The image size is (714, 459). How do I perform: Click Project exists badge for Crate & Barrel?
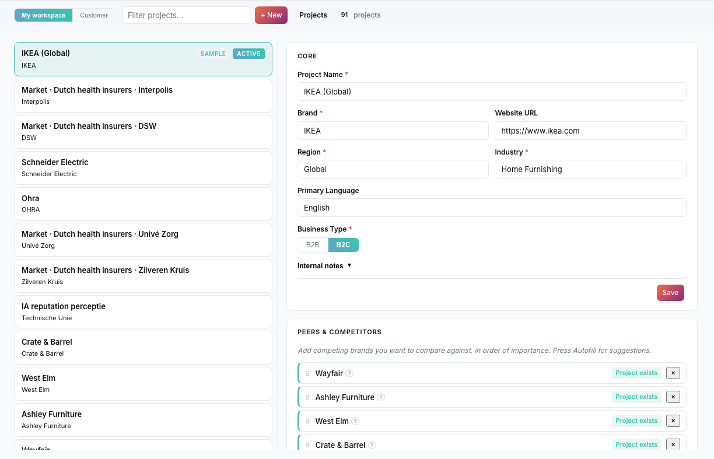click(636, 445)
